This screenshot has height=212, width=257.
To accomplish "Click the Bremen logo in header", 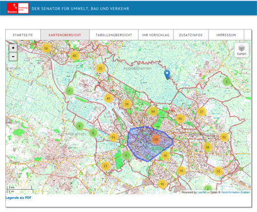I will pyautogui.click(x=18, y=8).
